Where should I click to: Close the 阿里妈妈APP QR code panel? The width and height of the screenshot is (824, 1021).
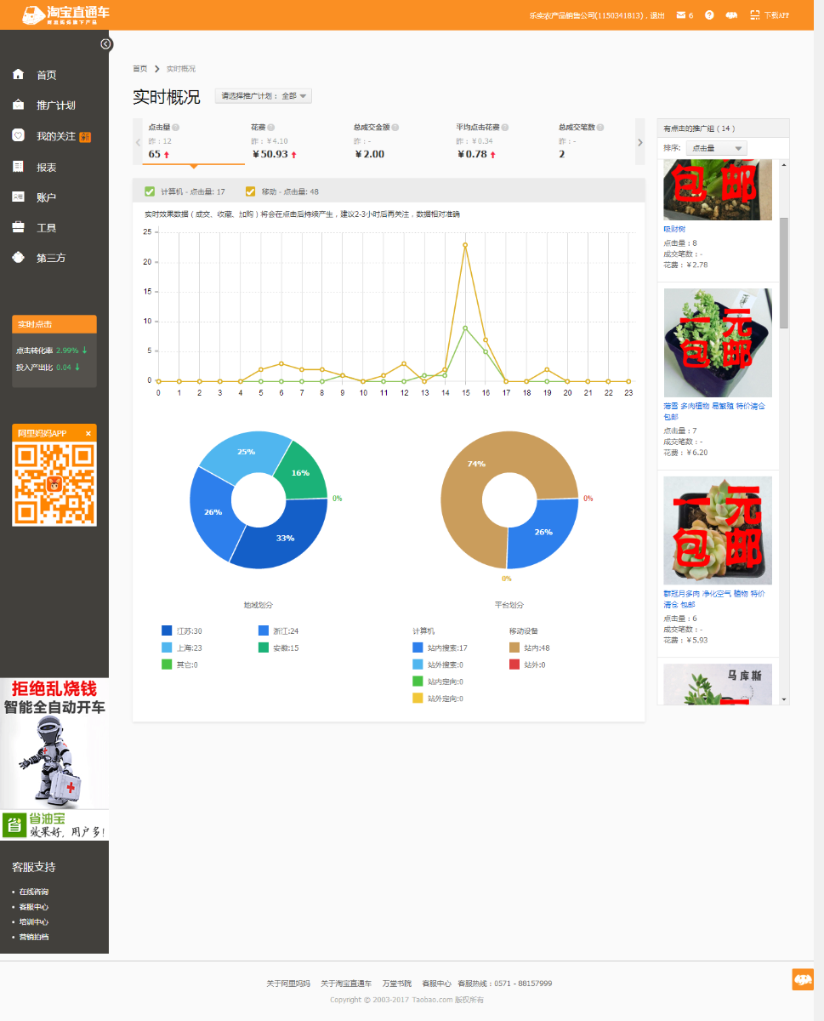(88, 434)
